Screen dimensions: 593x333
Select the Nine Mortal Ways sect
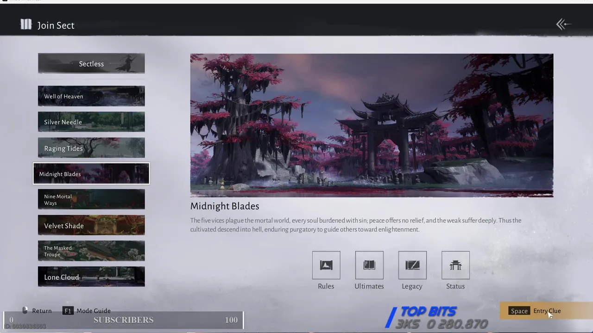91,199
